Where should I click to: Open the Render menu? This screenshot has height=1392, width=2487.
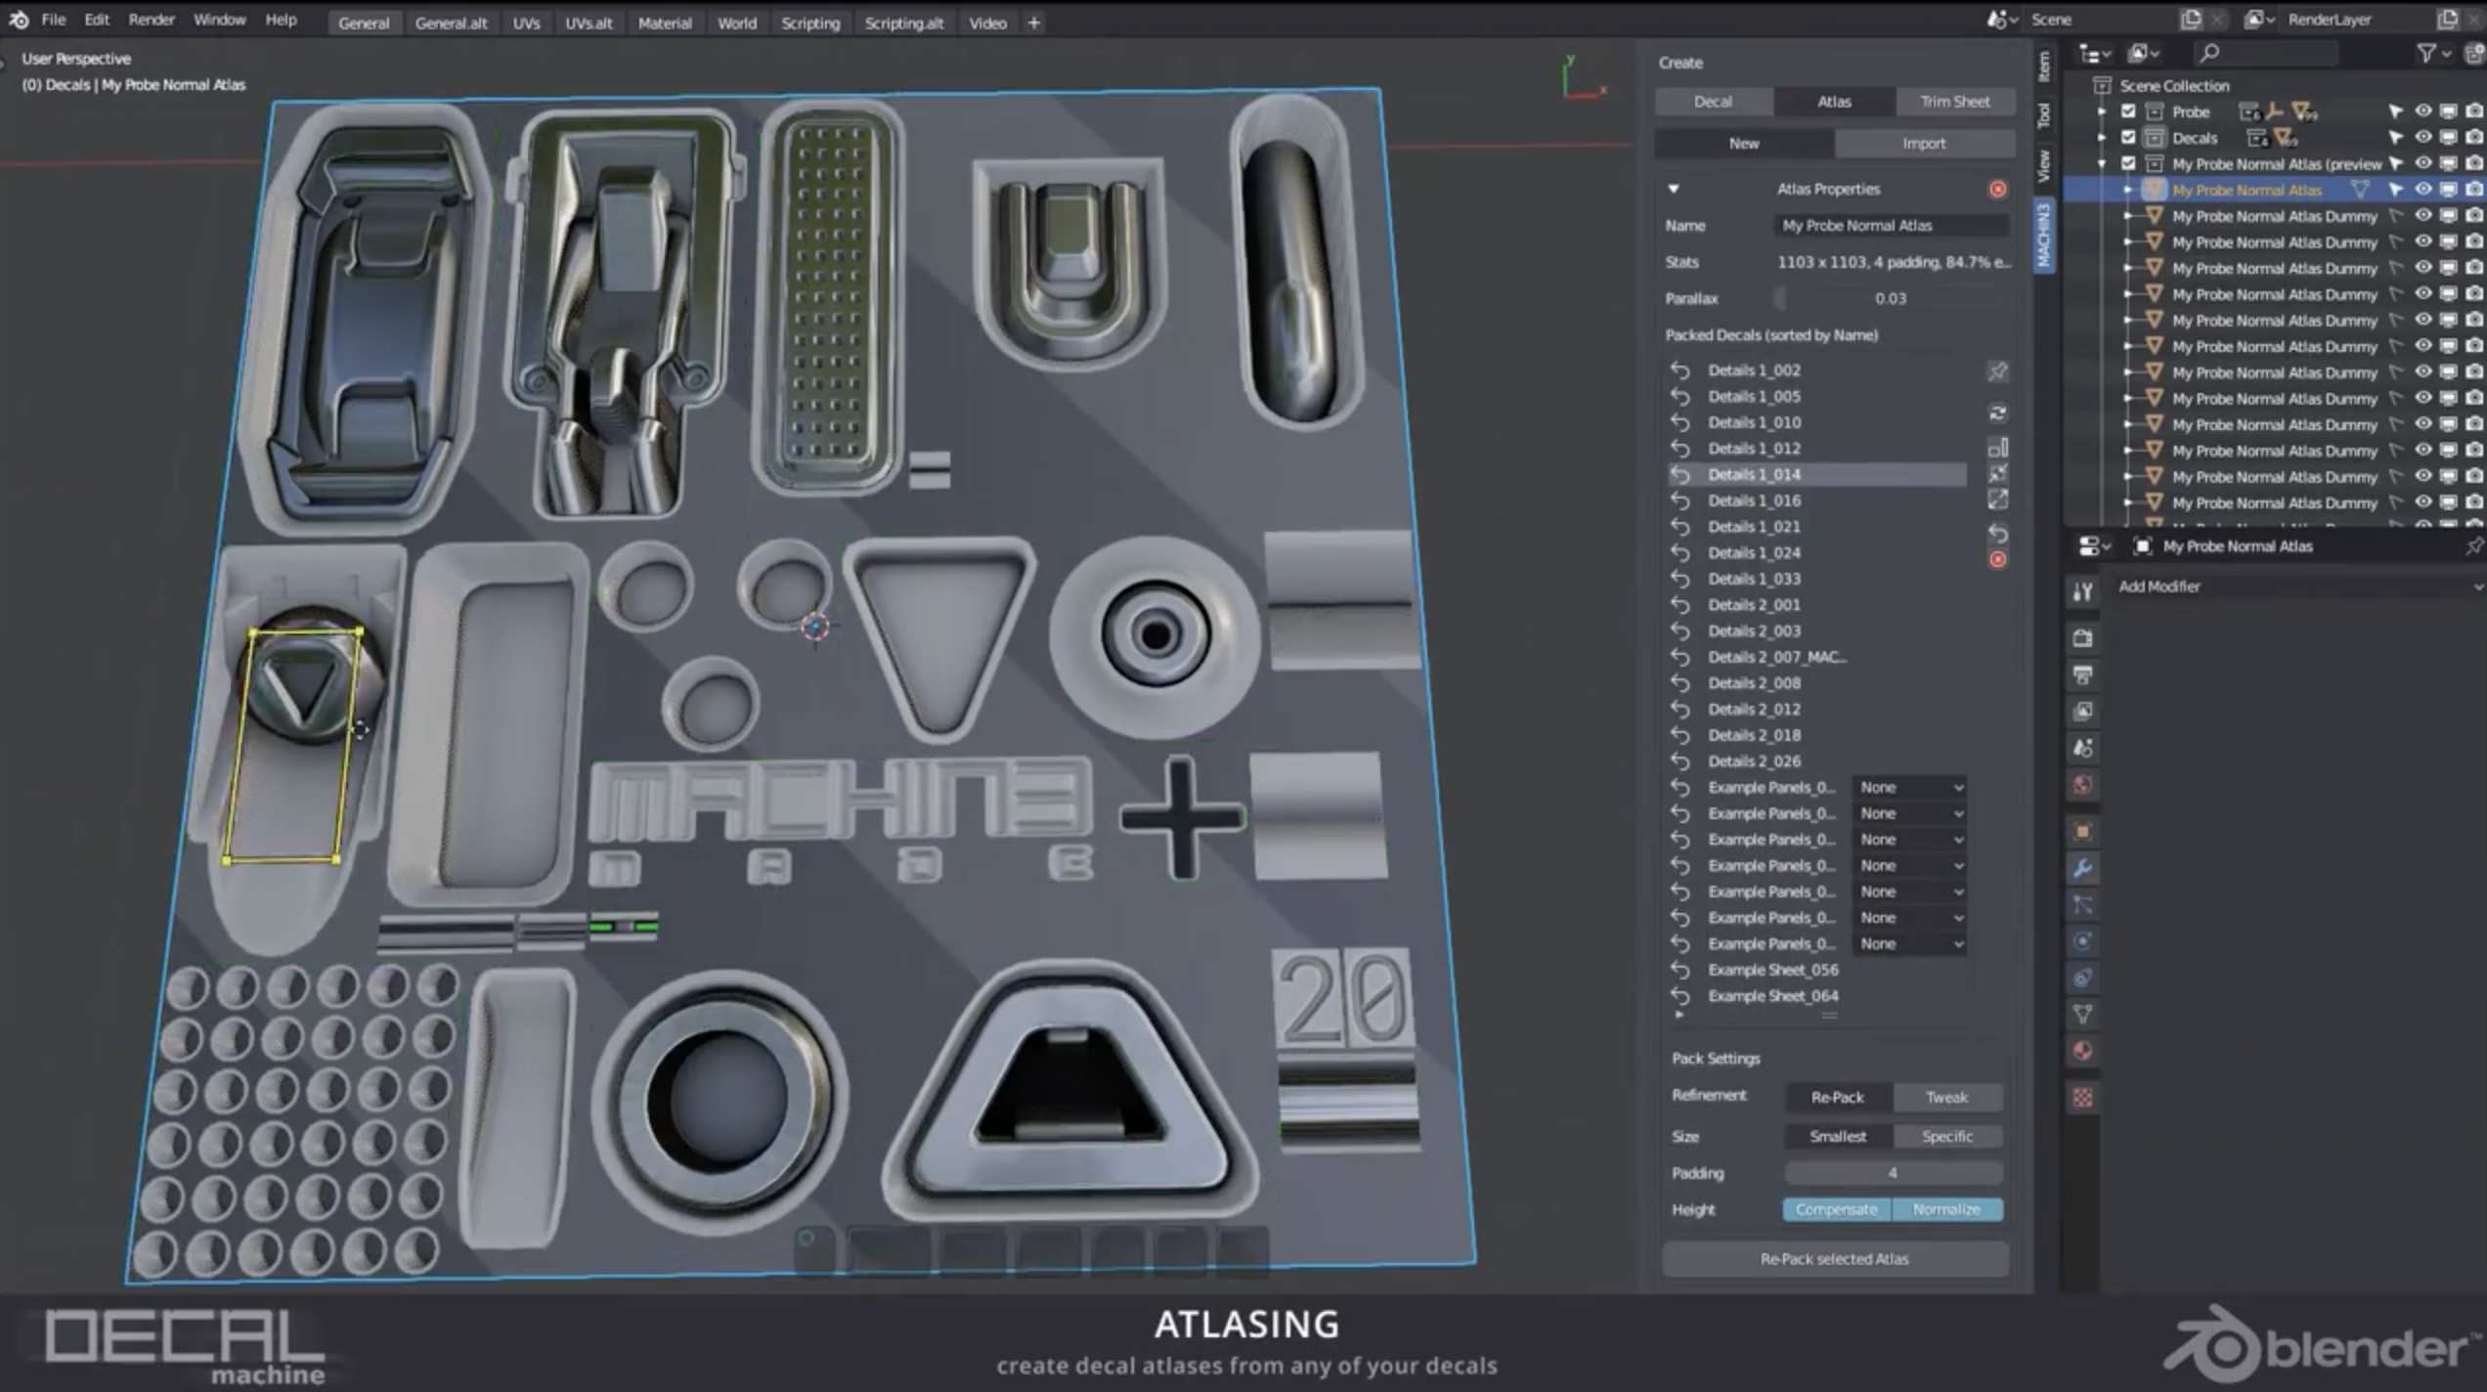152,20
